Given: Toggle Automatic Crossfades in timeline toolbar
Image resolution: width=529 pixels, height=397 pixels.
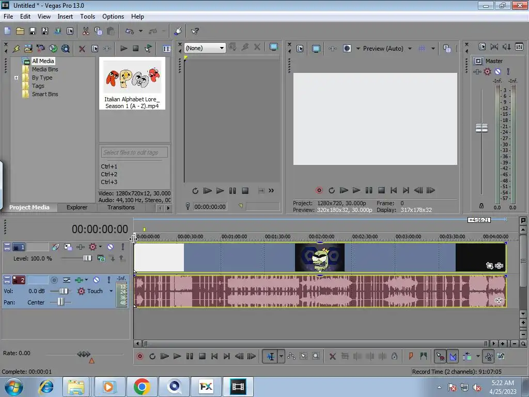Looking at the screenshot, I should pos(453,356).
